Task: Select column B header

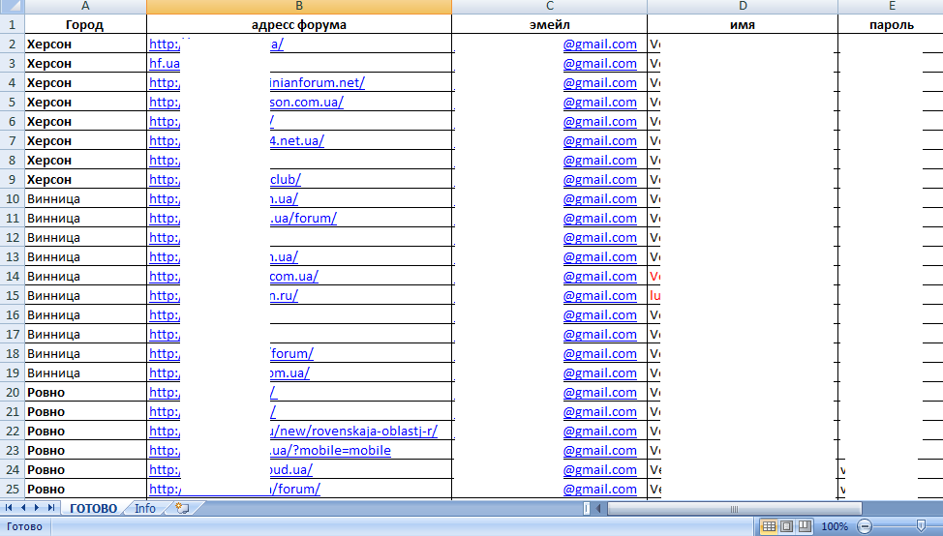Action: [299, 6]
